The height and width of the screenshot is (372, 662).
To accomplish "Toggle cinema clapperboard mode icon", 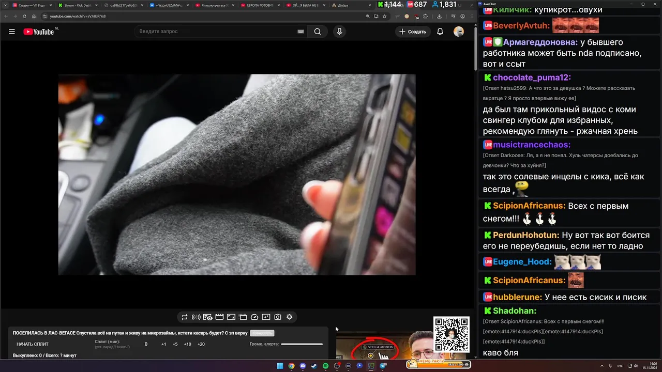I will click(219, 317).
